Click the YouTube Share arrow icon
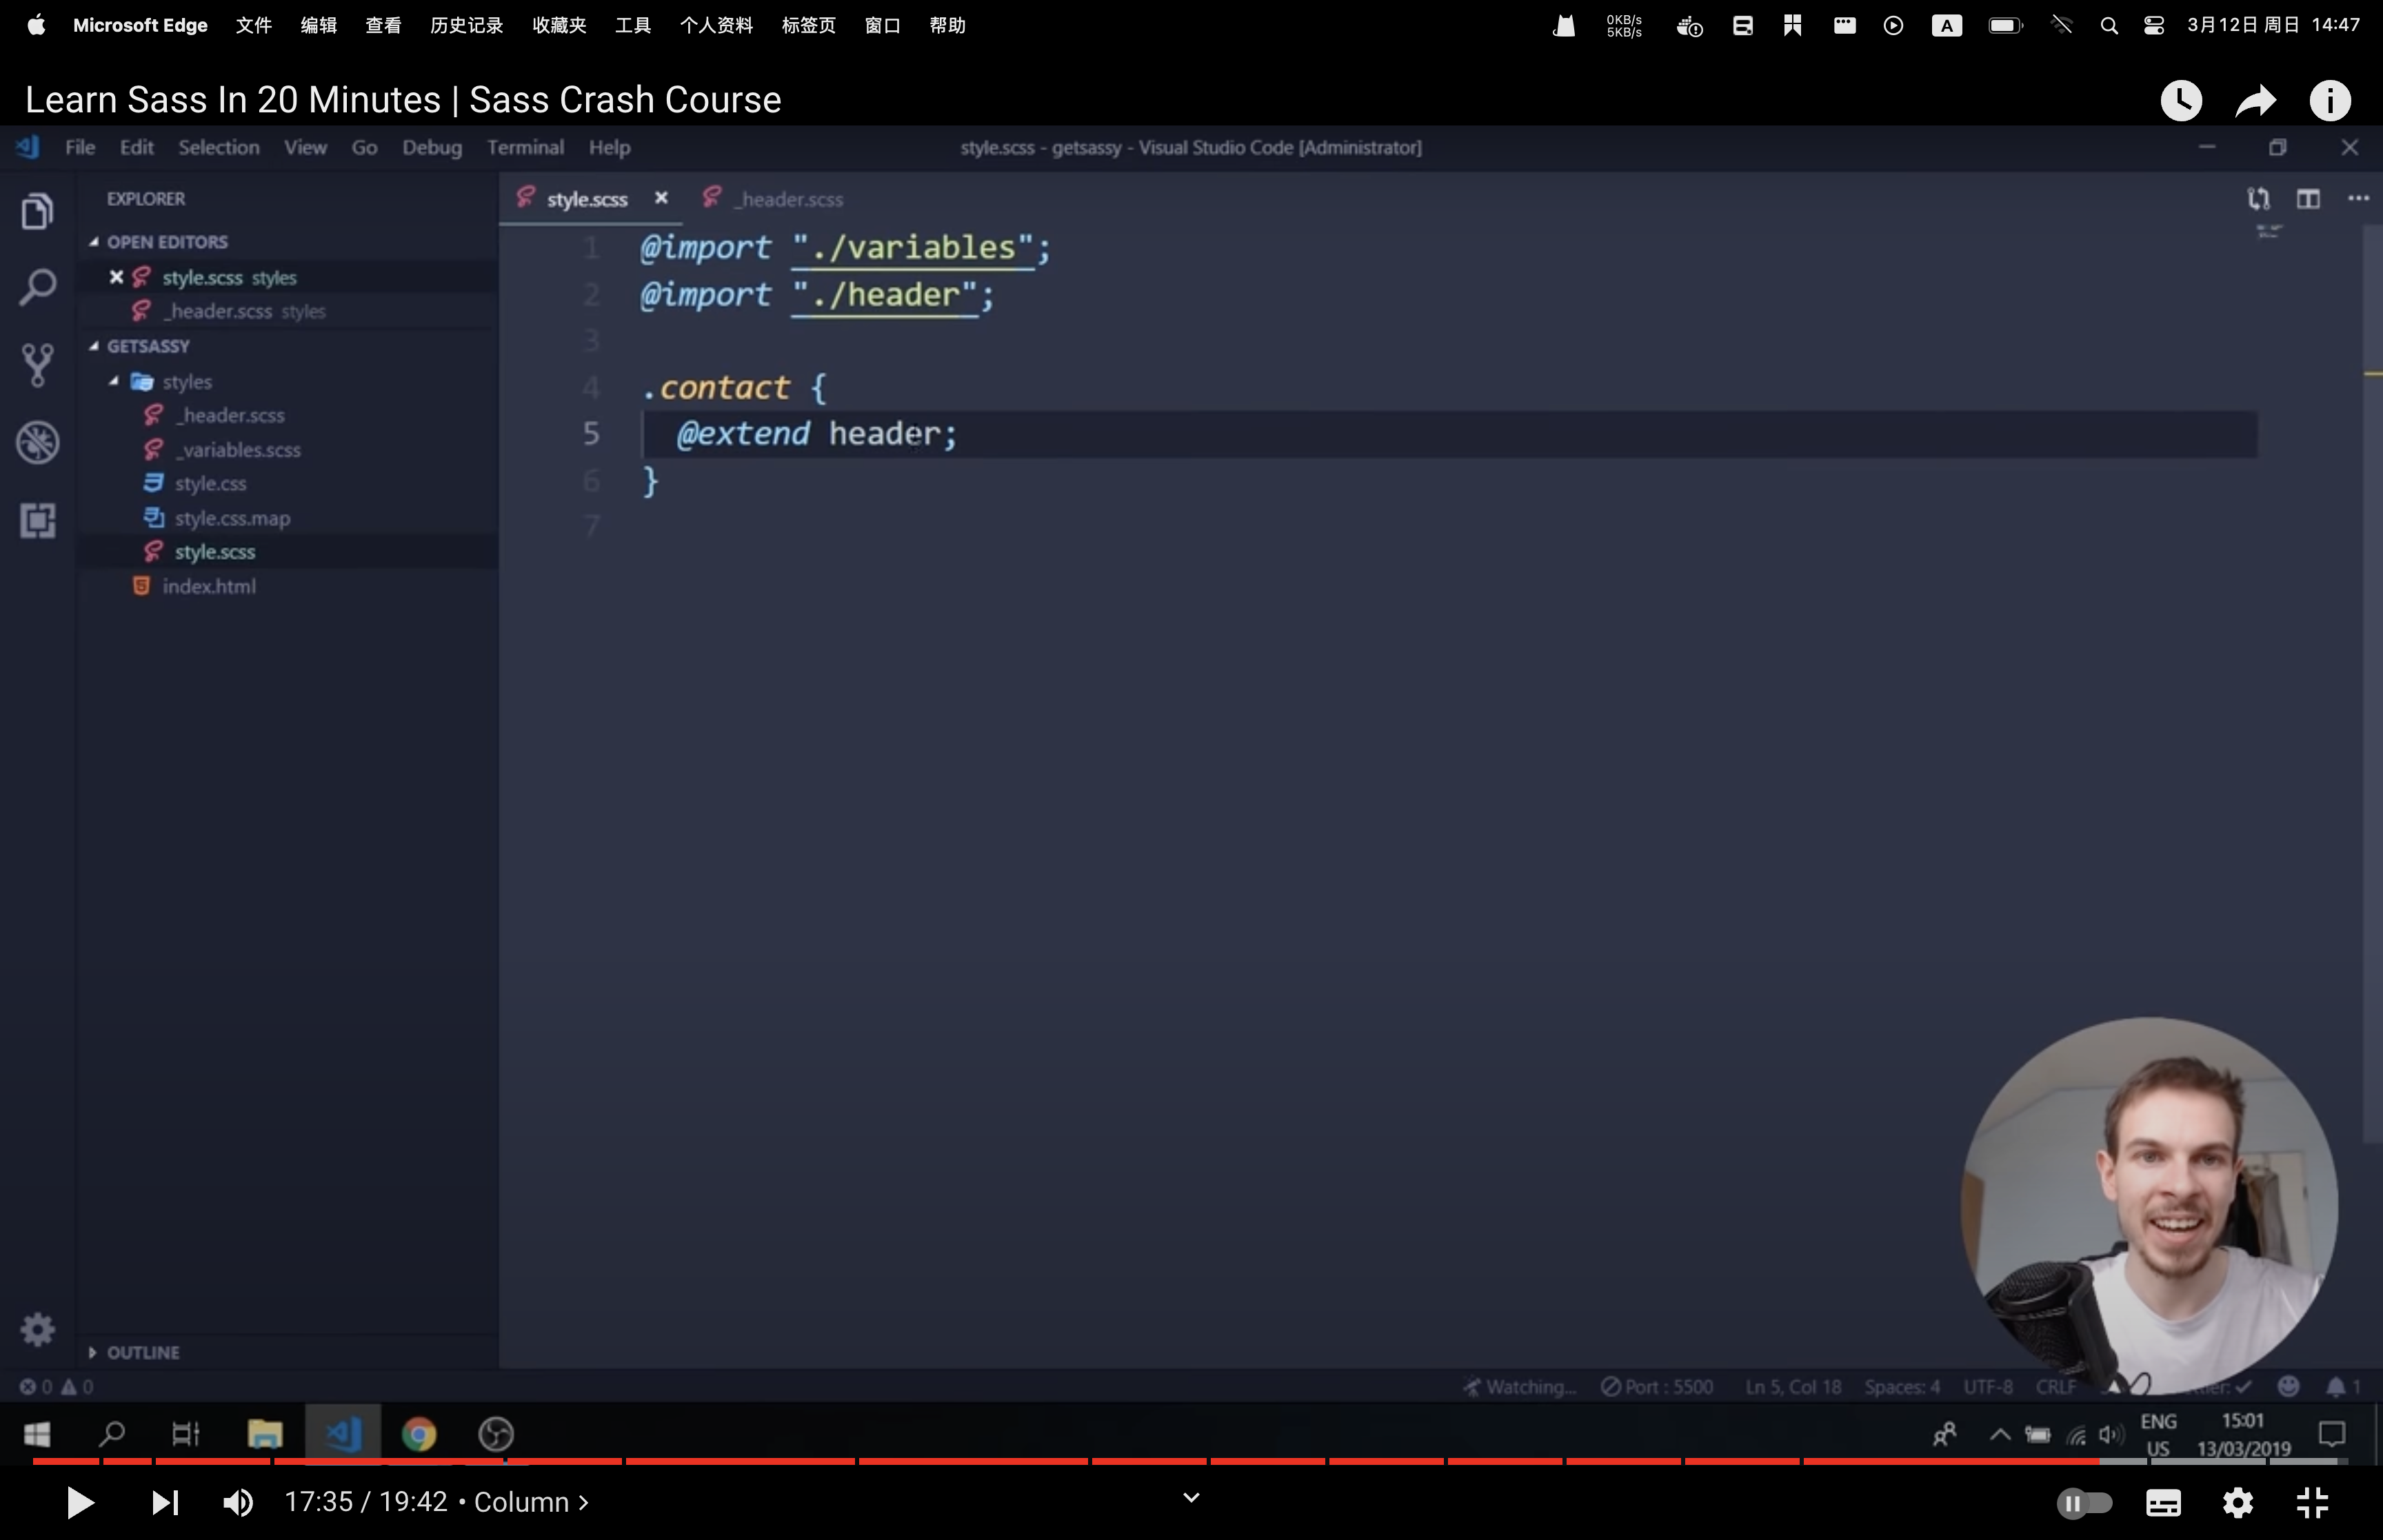Viewport: 2383px width, 1540px height. (x=2255, y=100)
